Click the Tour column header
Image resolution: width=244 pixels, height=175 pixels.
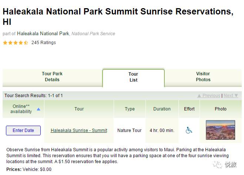(x=79, y=109)
